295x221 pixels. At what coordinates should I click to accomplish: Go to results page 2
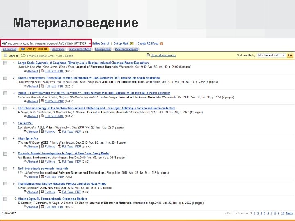click(254, 213)
